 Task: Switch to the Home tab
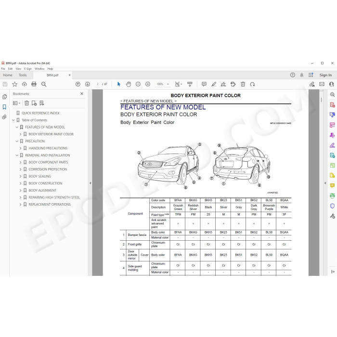pos(8,75)
